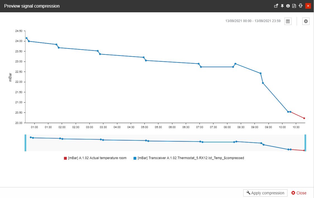Close the dialog with the red X button

coord(308,6)
